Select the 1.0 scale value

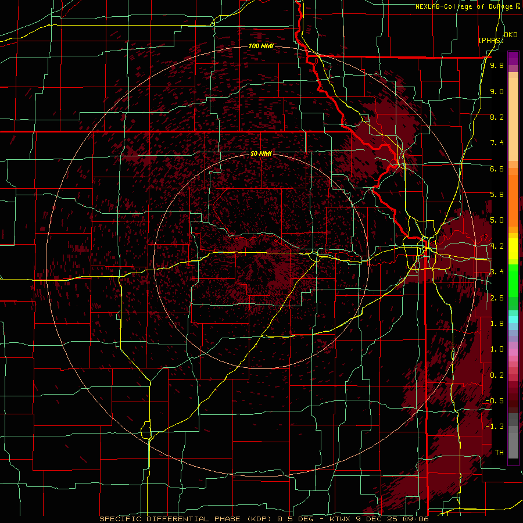pyautogui.click(x=497, y=349)
